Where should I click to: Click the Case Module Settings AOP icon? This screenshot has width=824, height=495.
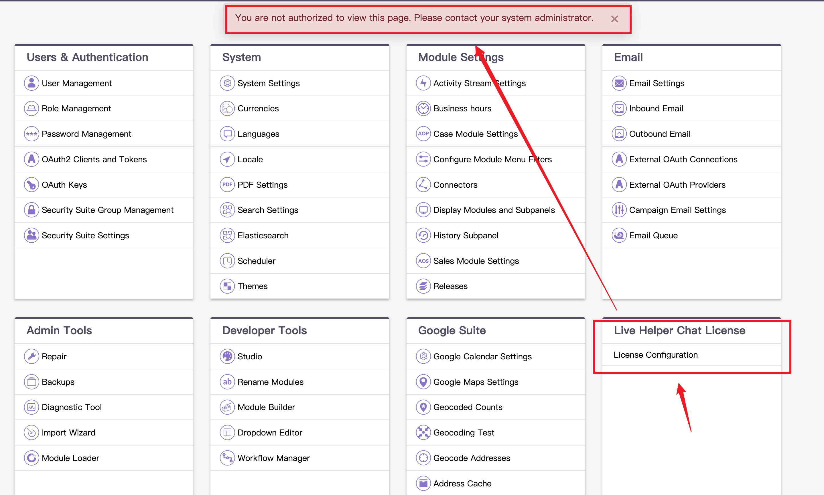pyautogui.click(x=423, y=134)
